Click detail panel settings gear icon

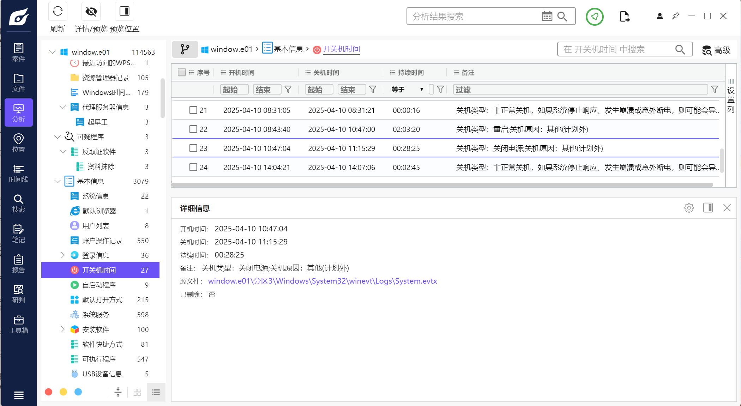pos(689,208)
